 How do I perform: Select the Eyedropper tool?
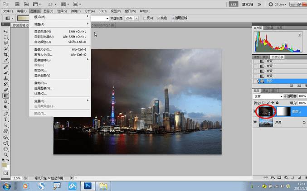[6, 60]
